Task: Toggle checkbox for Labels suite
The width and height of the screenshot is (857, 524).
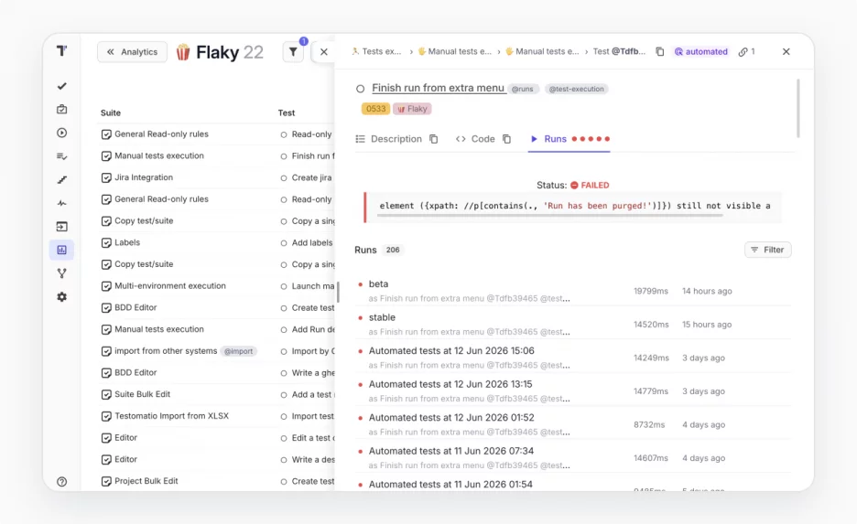Action: tap(106, 243)
